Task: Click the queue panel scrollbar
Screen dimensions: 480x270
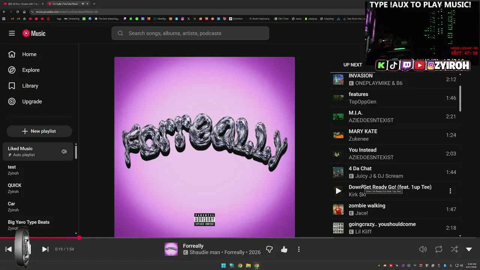Action: 460,98
